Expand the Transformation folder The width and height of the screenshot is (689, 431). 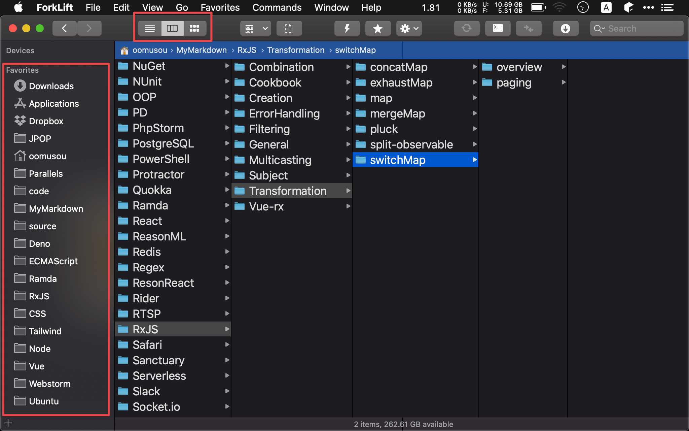(x=348, y=191)
